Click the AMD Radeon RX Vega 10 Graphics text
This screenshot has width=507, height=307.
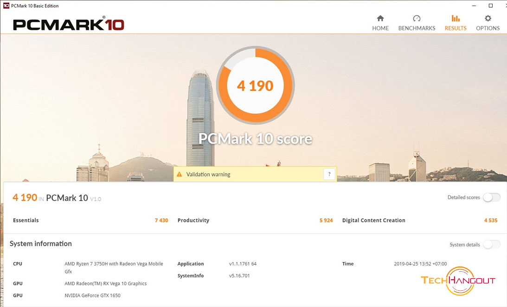[x=105, y=283]
